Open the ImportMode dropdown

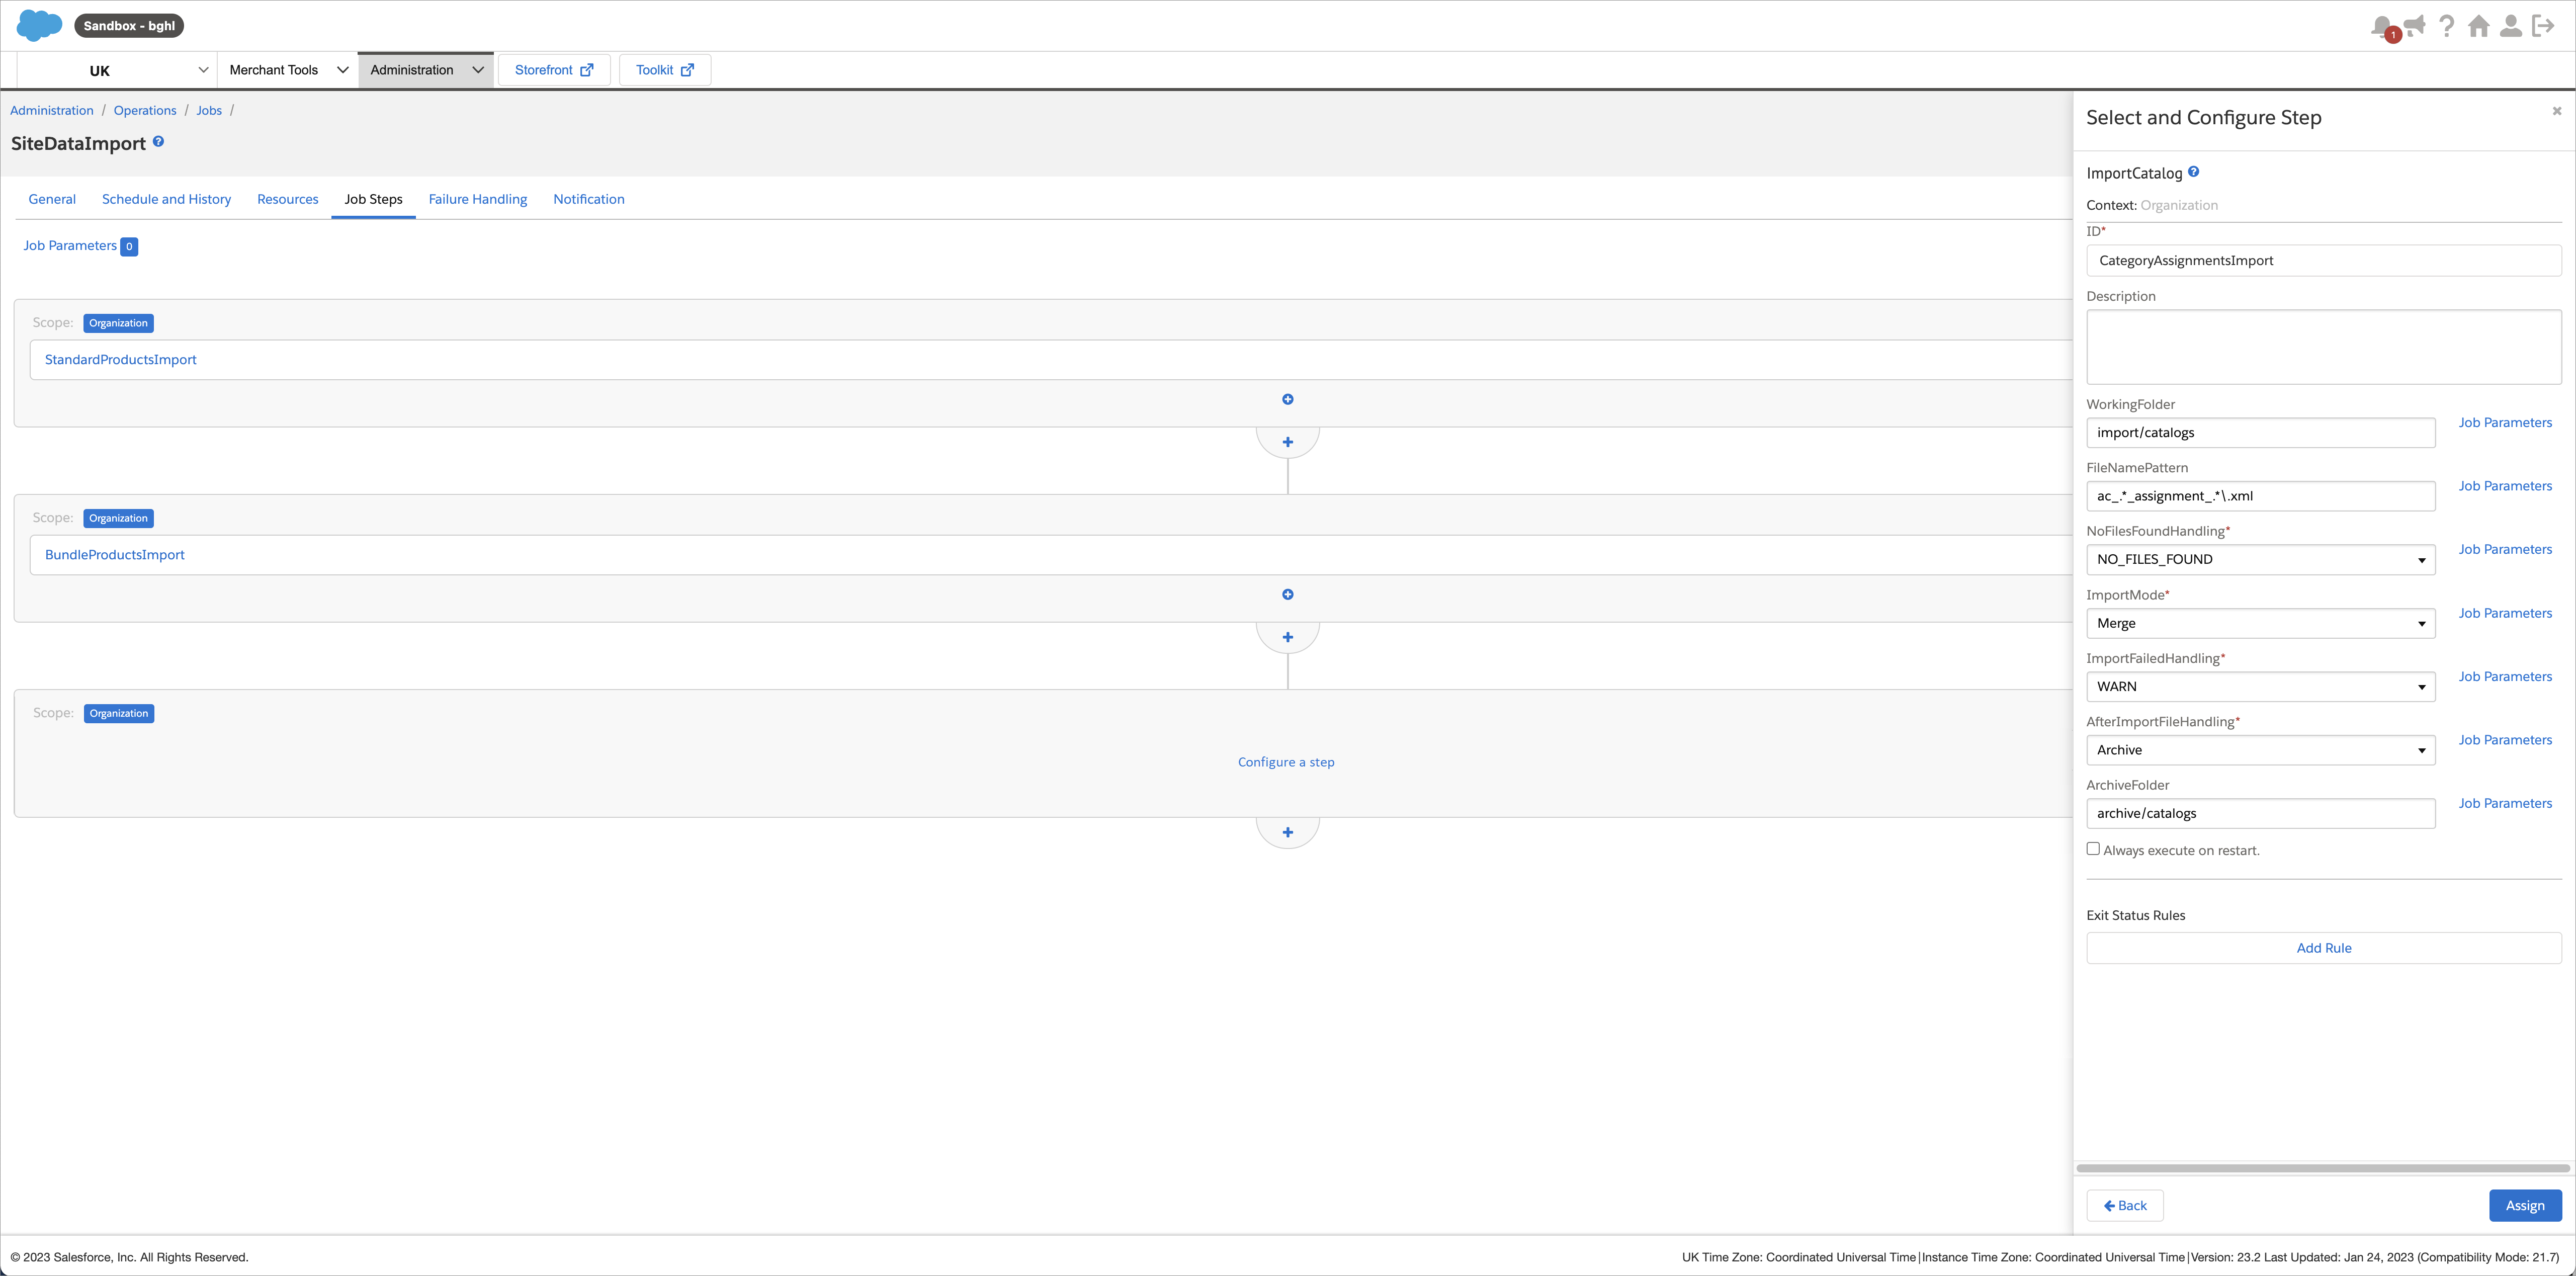[x=2260, y=623]
